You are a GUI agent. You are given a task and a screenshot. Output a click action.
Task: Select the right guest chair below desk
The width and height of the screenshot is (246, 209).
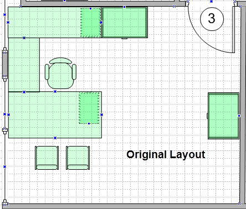(x=78, y=158)
